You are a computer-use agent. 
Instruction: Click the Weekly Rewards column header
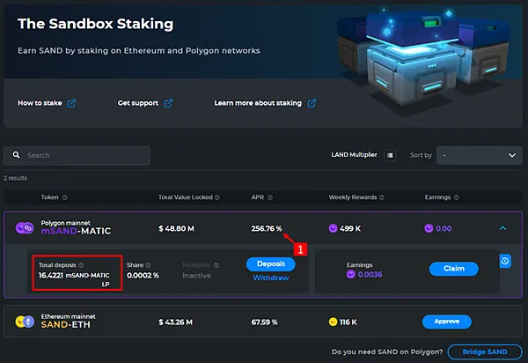353,197
